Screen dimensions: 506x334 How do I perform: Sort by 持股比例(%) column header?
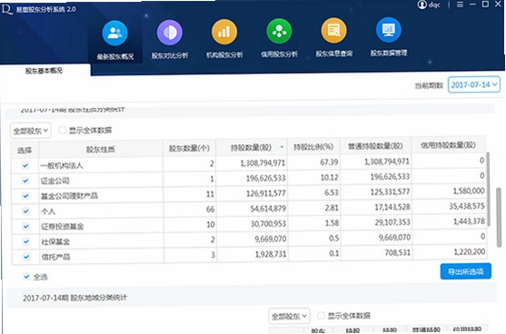pyautogui.click(x=313, y=147)
